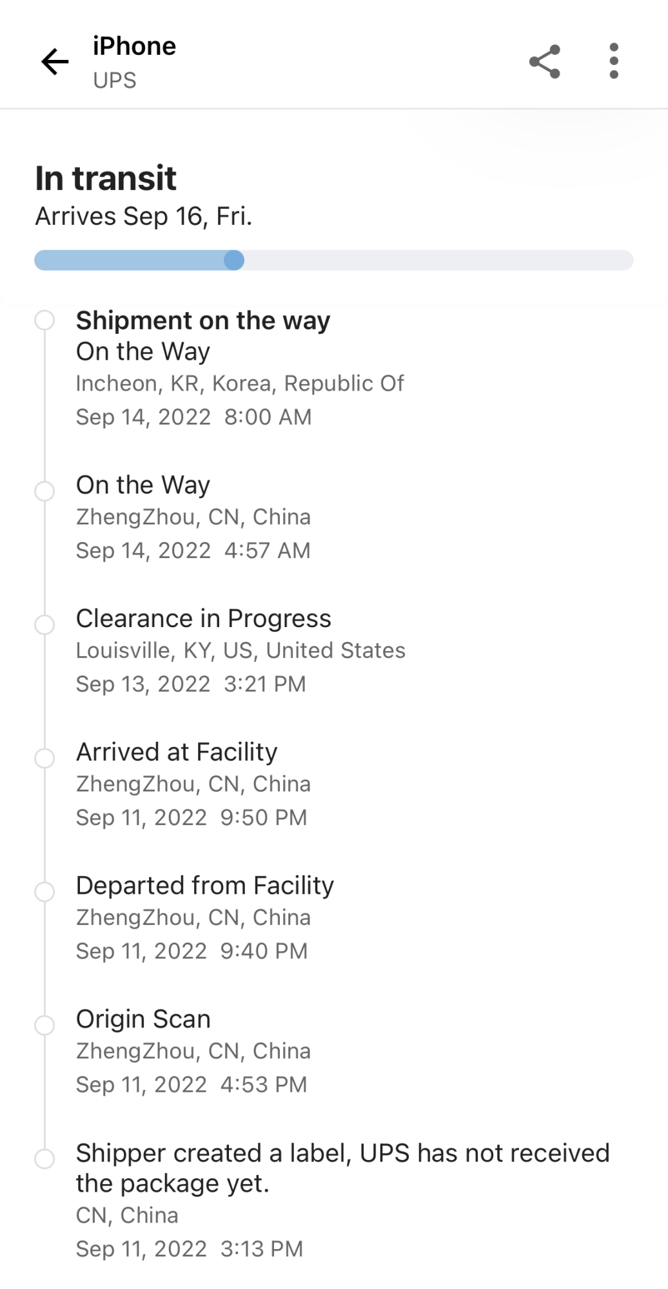Select the Incheon timeline marker circle
The height and width of the screenshot is (1289, 668).
(44, 320)
